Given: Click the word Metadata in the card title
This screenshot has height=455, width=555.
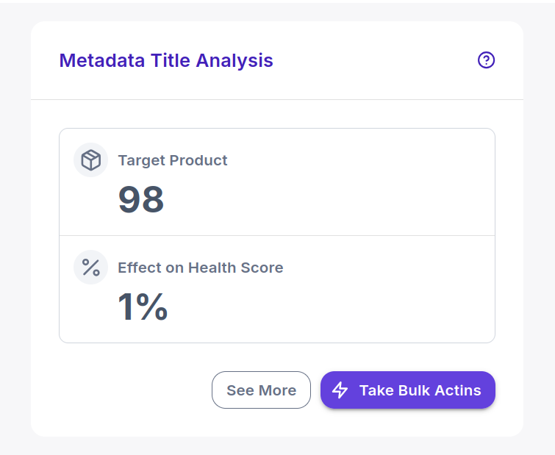Looking at the screenshot, I should pyautogui.click(x=102, y=60).
